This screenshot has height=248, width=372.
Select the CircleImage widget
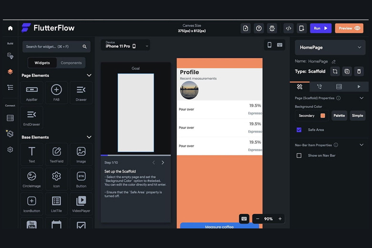click(x=32, y=179)
